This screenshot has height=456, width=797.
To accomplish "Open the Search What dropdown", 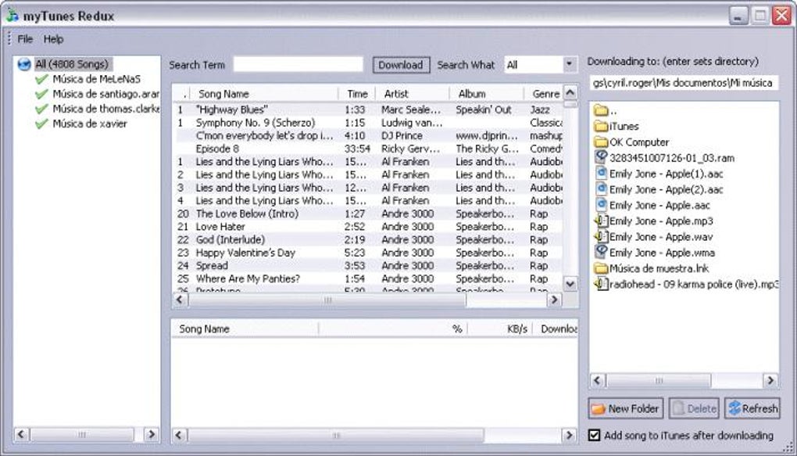I will [x=570, y=65].
